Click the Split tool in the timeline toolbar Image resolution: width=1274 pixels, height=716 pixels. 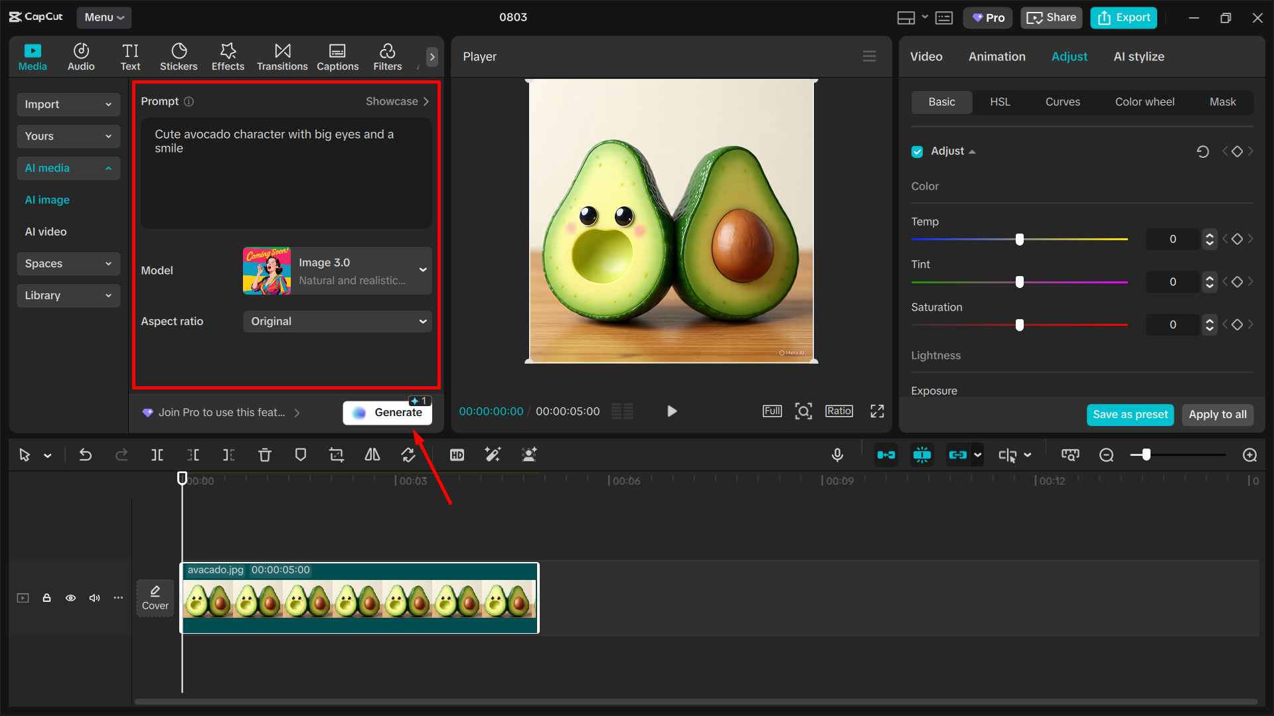[x=157, y=455]
